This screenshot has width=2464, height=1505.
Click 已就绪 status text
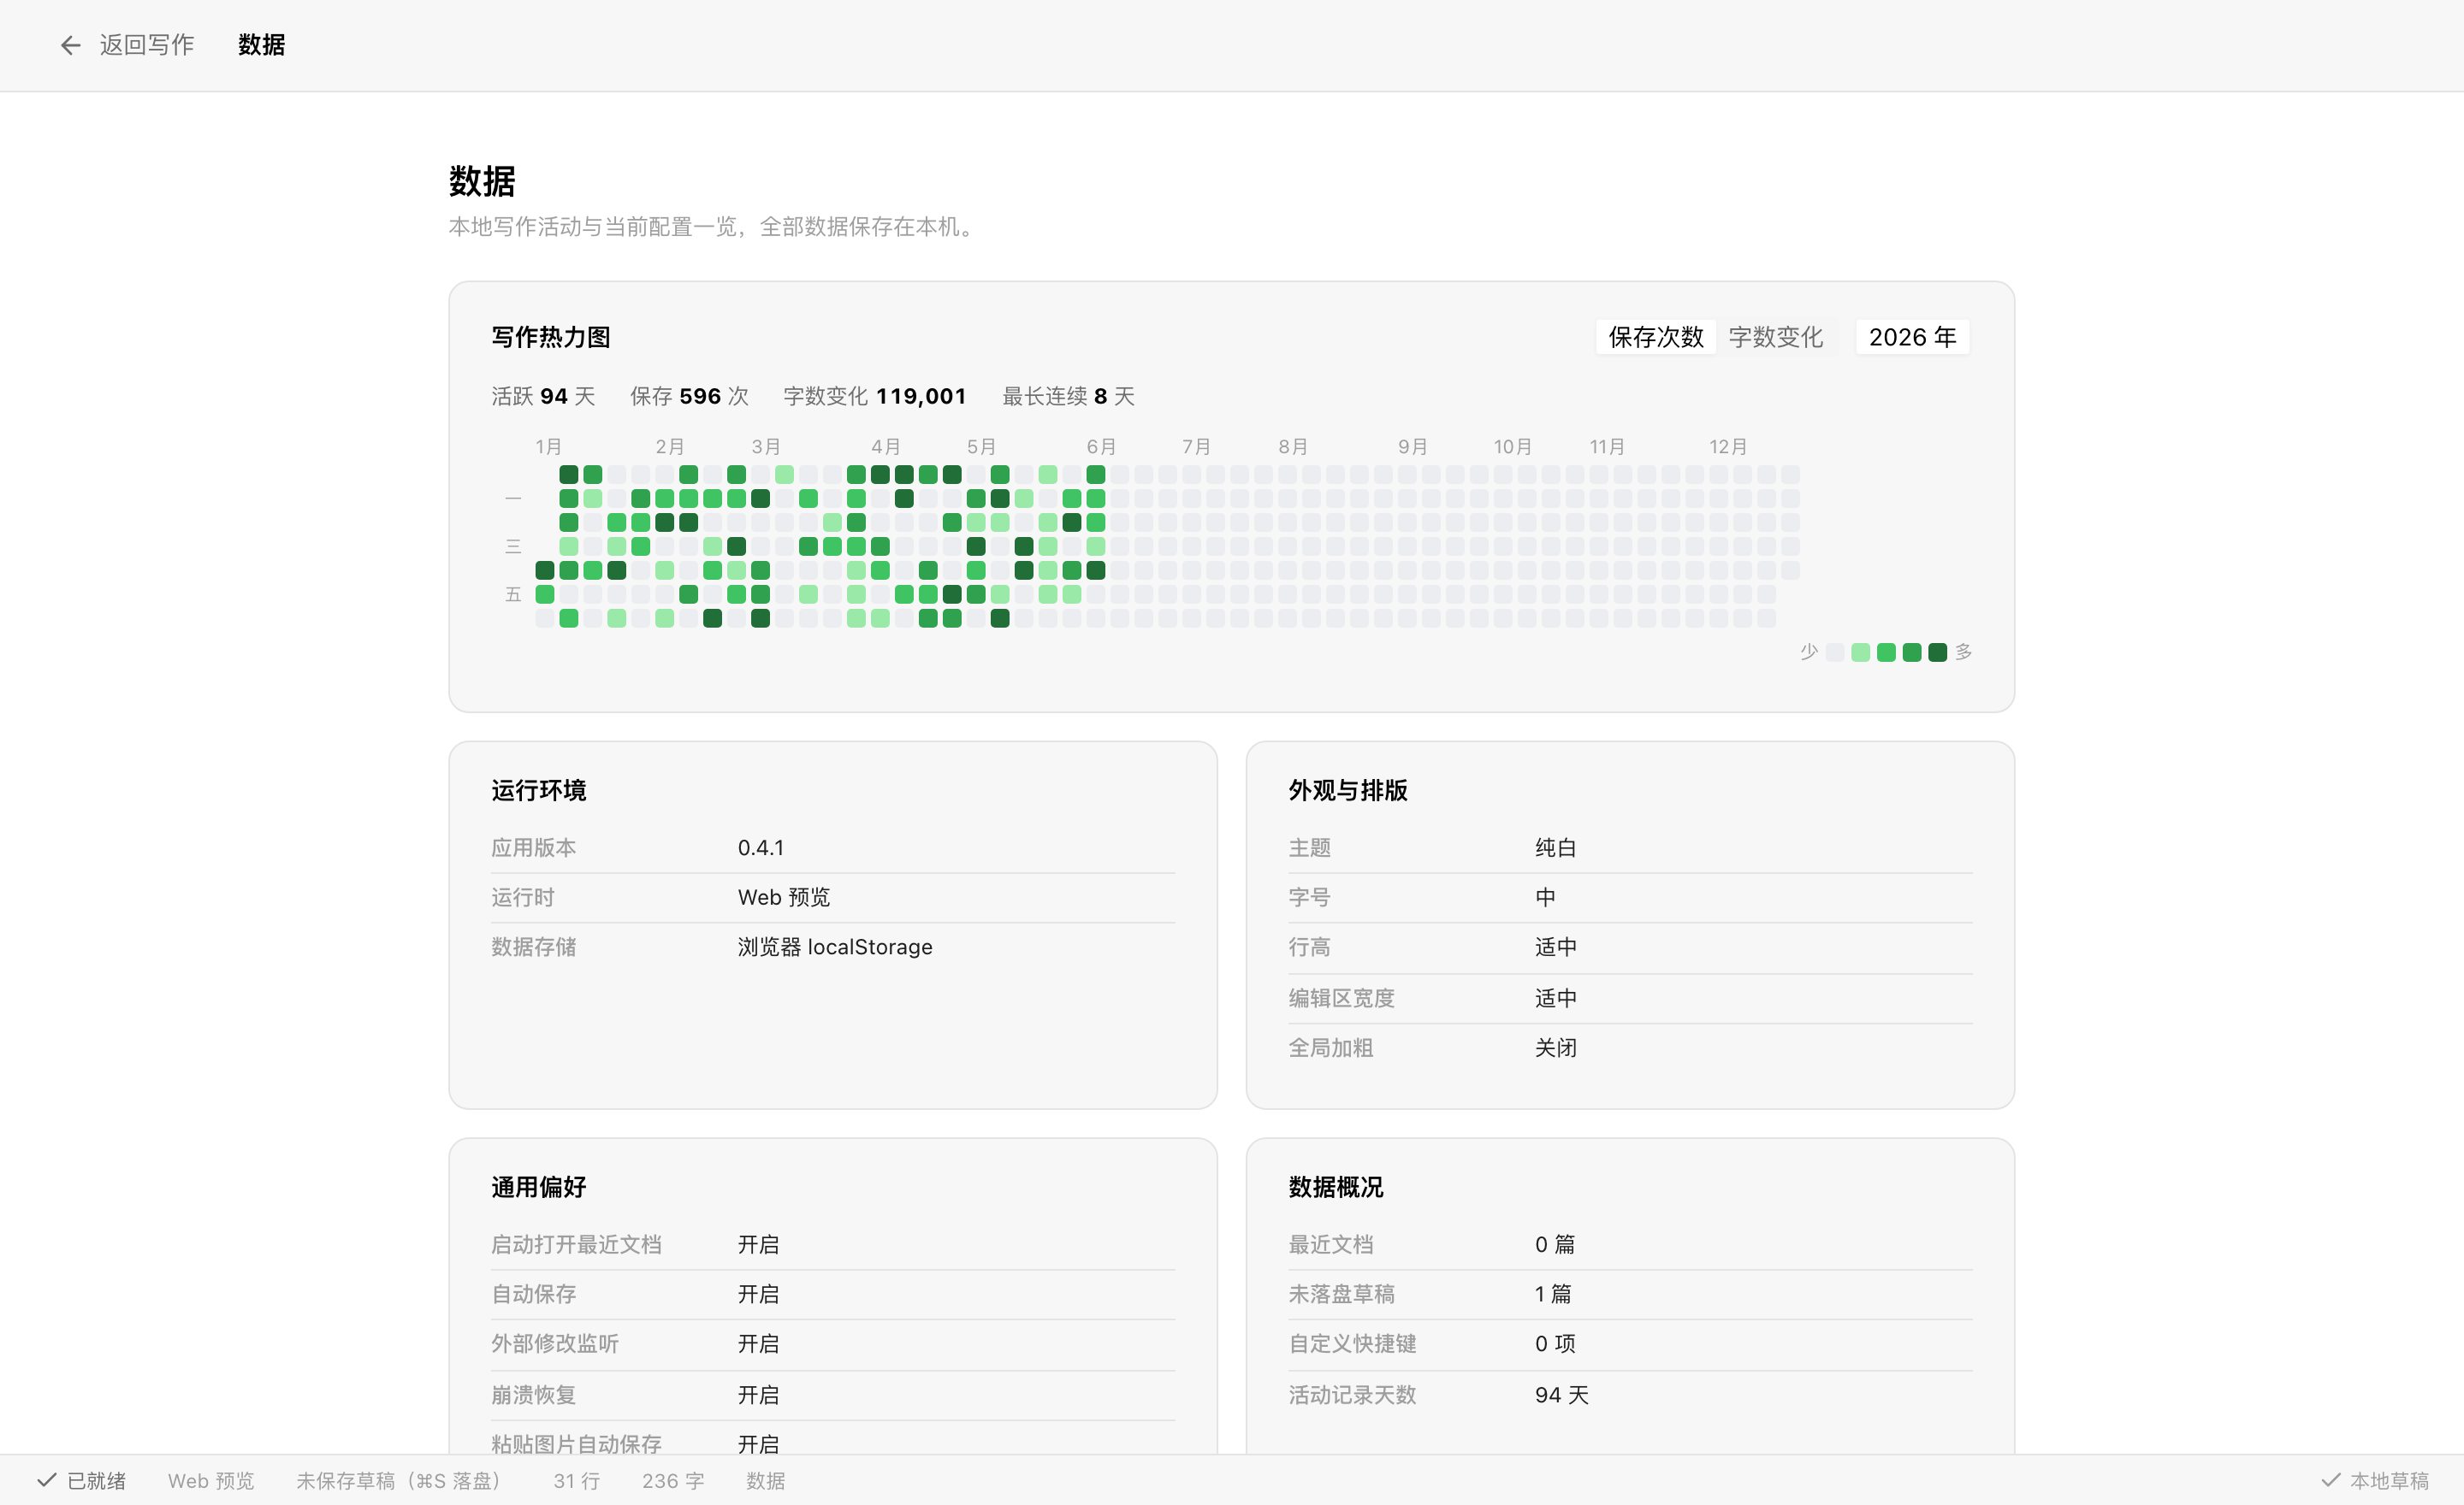(x=96, y=1480)
